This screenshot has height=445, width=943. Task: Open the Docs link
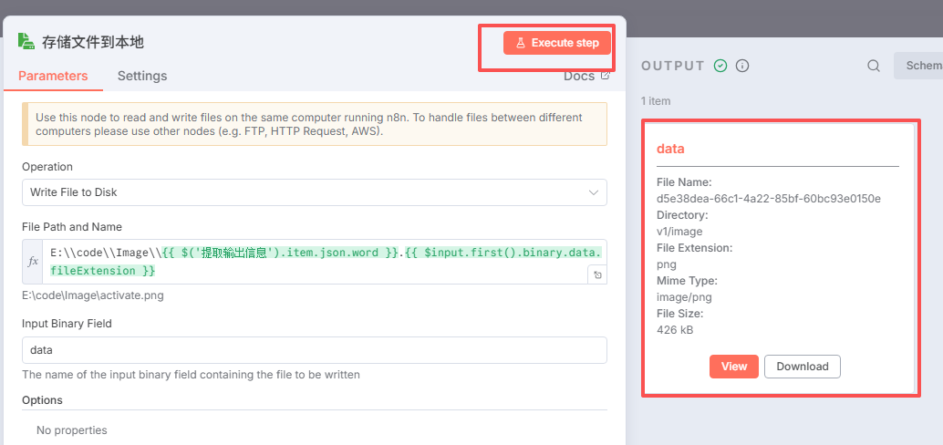[586, 76]
